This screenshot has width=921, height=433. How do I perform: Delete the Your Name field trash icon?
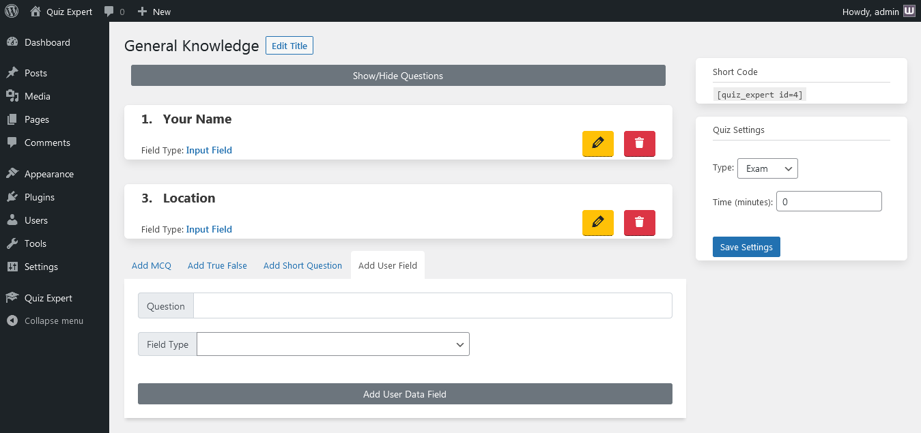pyautogui.click(x=640, y=143)
